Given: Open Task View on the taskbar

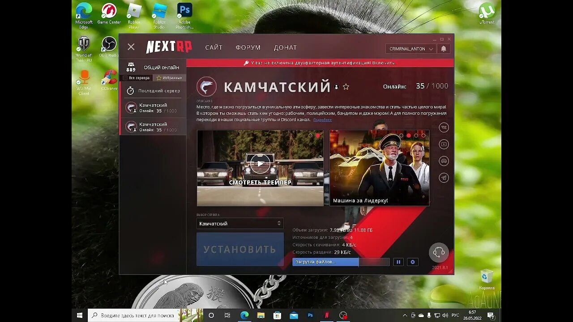Looking at the screenshot, I should 227,315.
